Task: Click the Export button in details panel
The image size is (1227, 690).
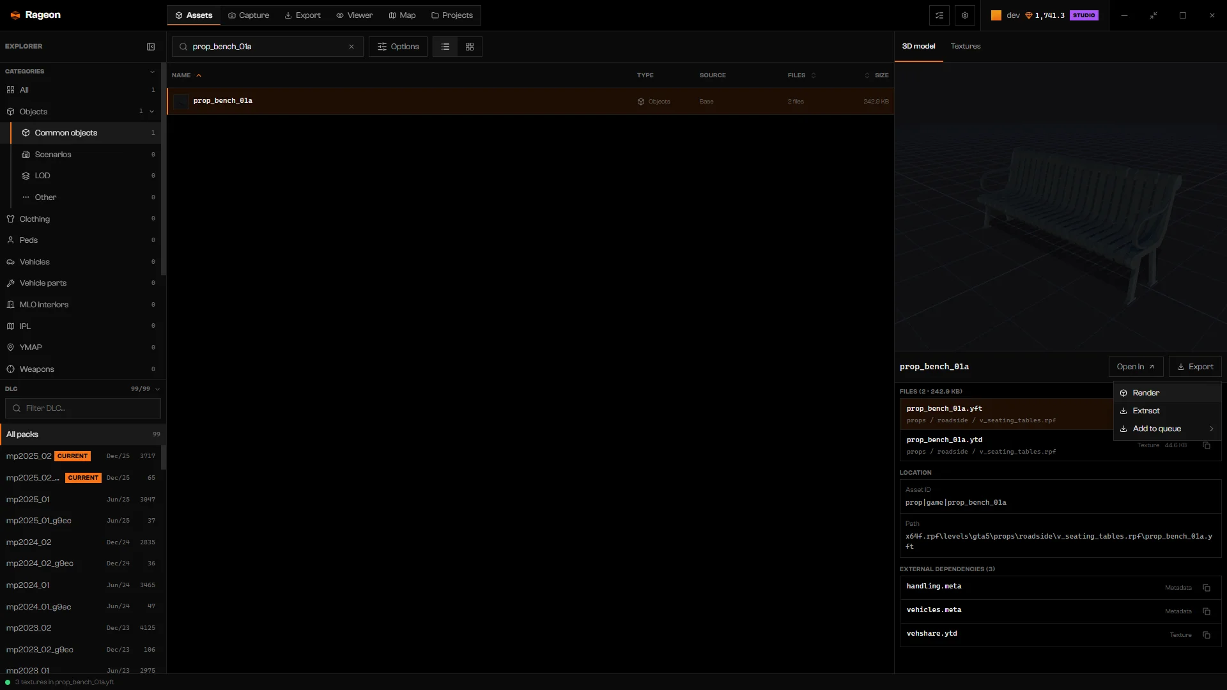Action: tap(1195, 367)
